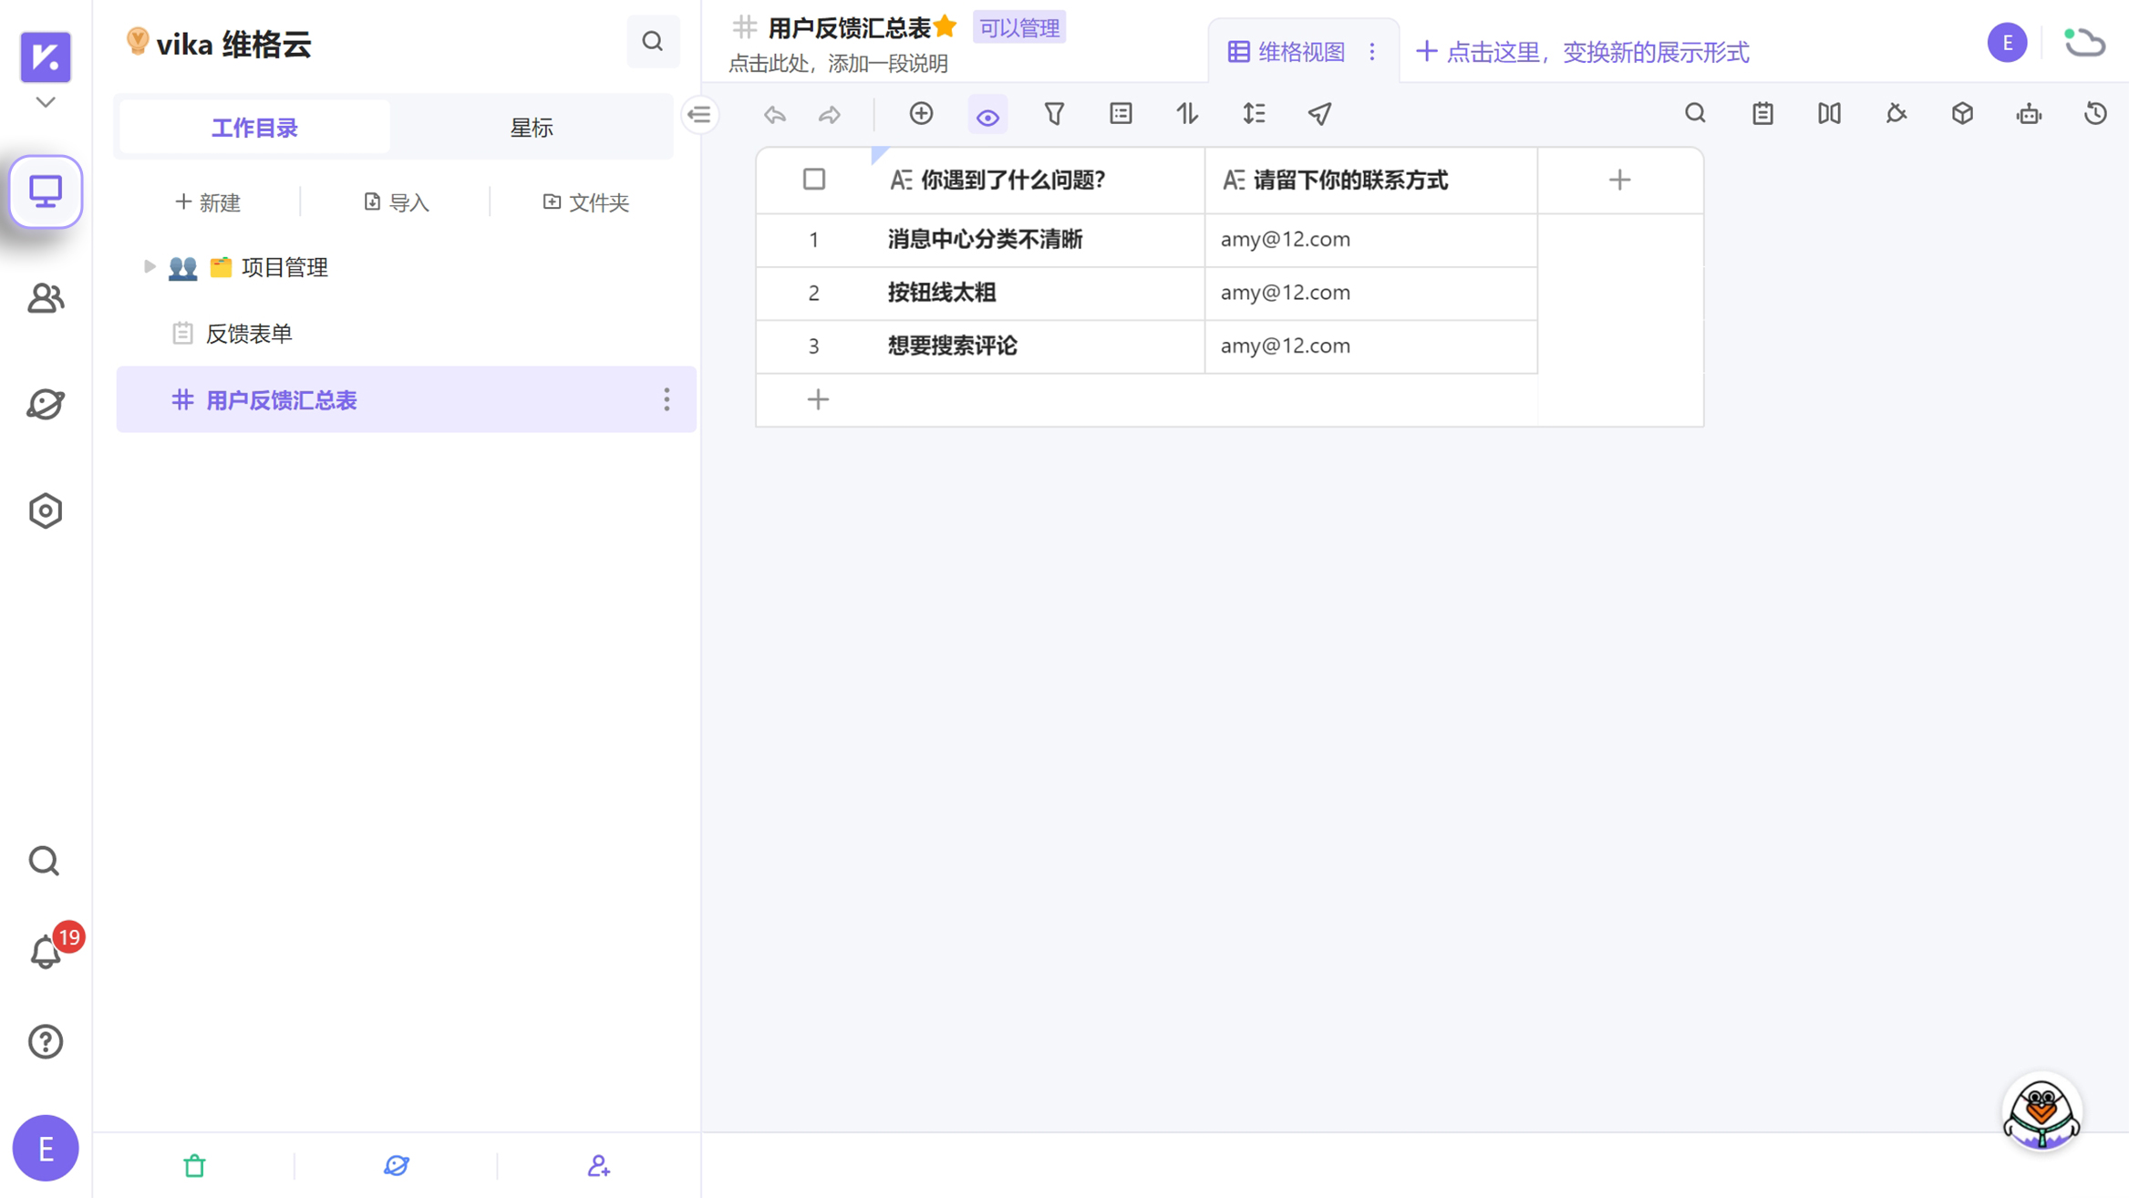Open record history clock icon

[2095, 114]
